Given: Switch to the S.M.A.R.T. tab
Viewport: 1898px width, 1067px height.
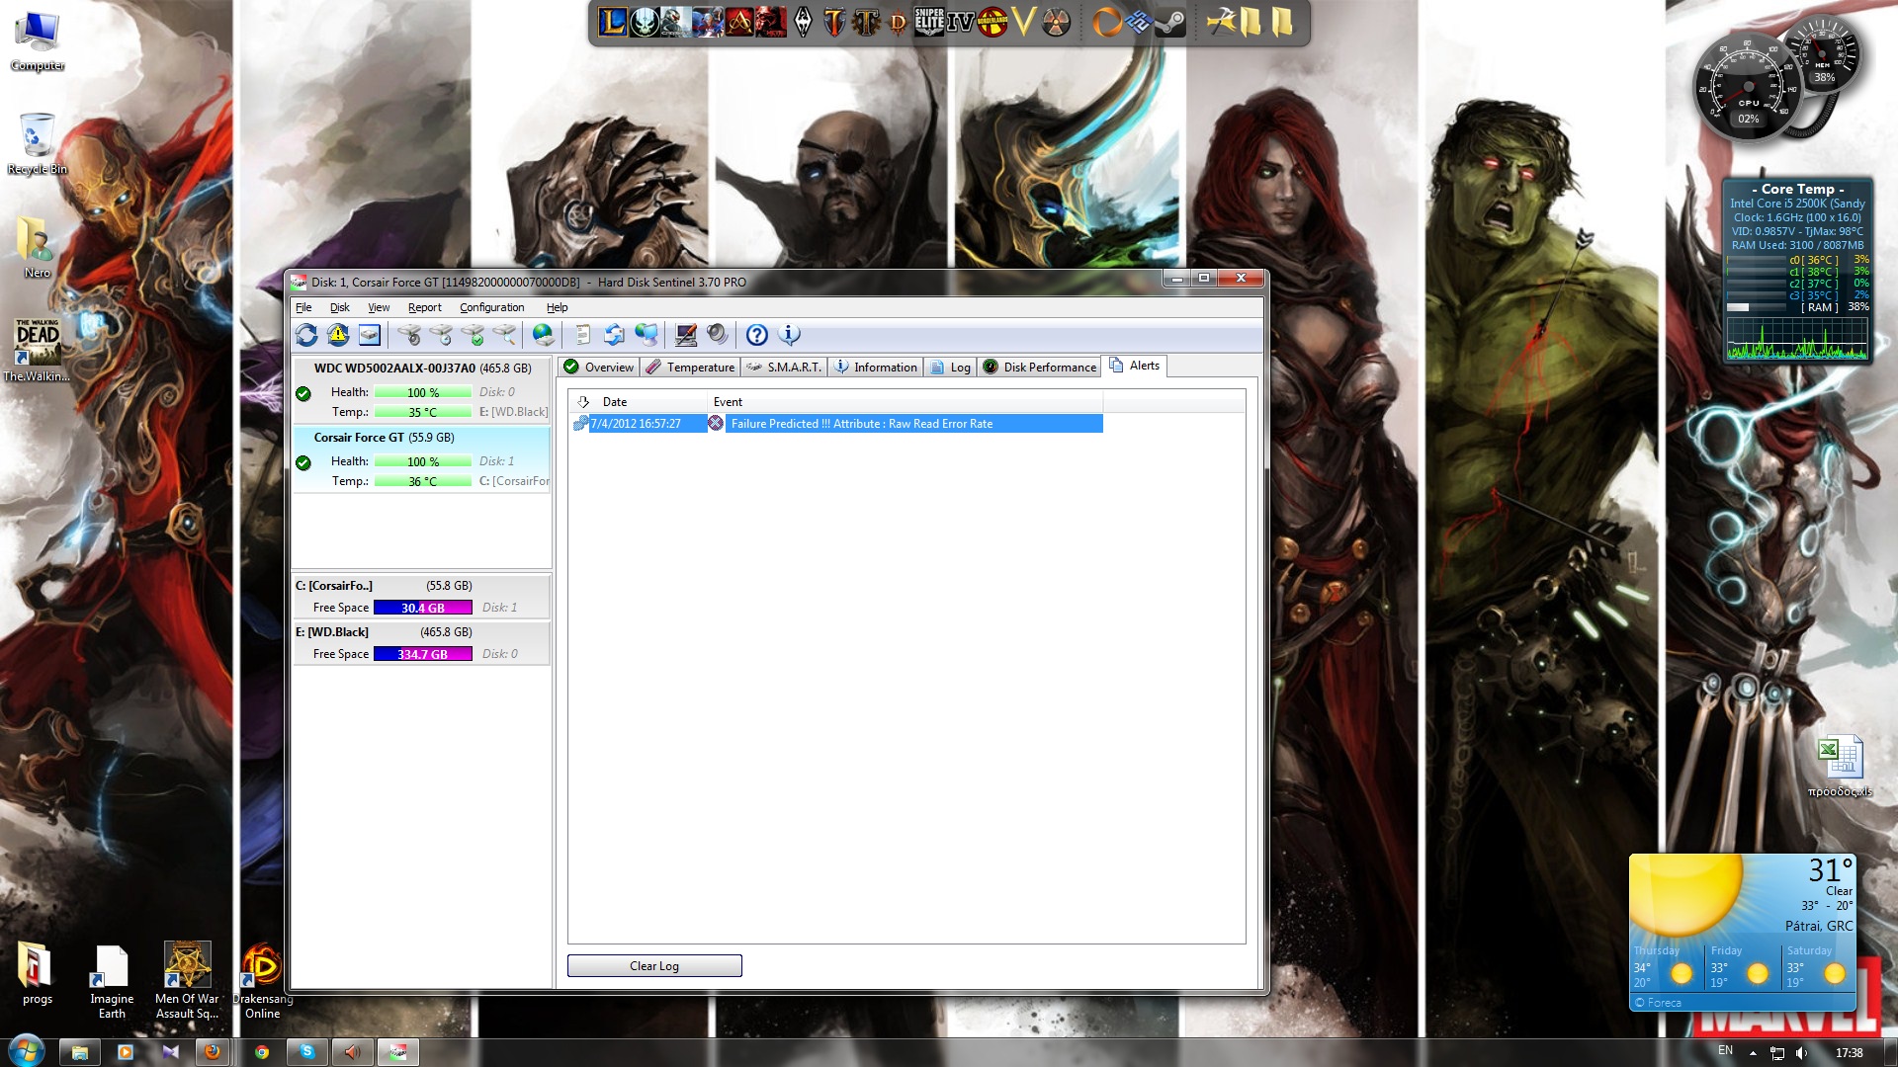Looking at the screenshot, I should 784,367.
